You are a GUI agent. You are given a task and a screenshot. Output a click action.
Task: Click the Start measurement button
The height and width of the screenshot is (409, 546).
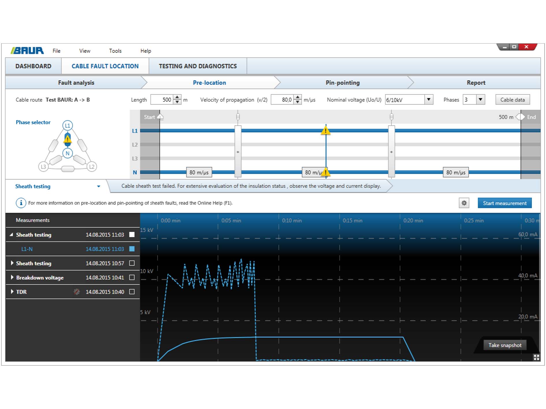[504, 203]
